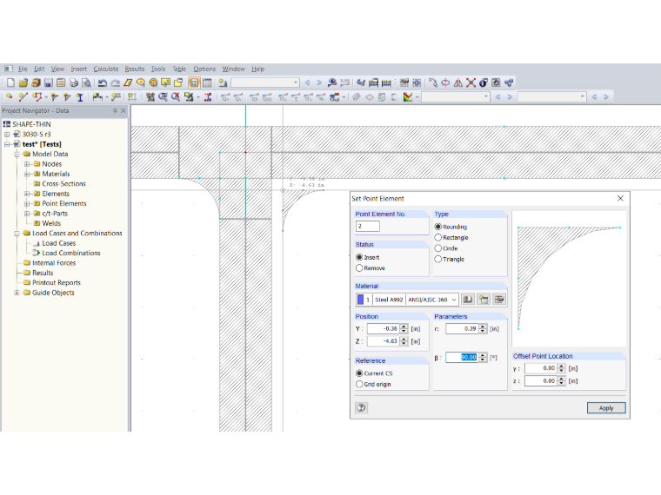Click the rotate view icon in top toolbar
Screen dimensions: 661x495
(x=445, y=82)
